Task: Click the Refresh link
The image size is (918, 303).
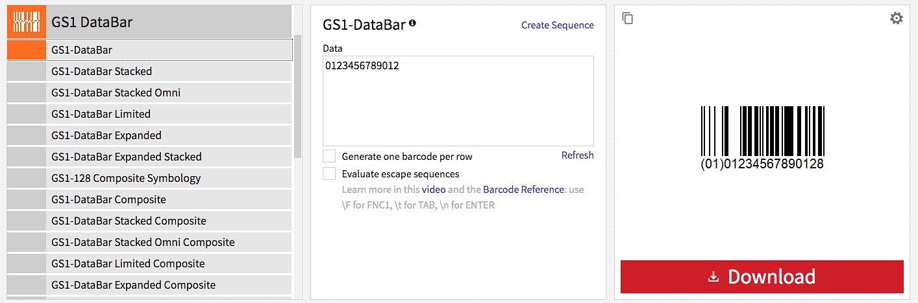Action: [578, 155]
